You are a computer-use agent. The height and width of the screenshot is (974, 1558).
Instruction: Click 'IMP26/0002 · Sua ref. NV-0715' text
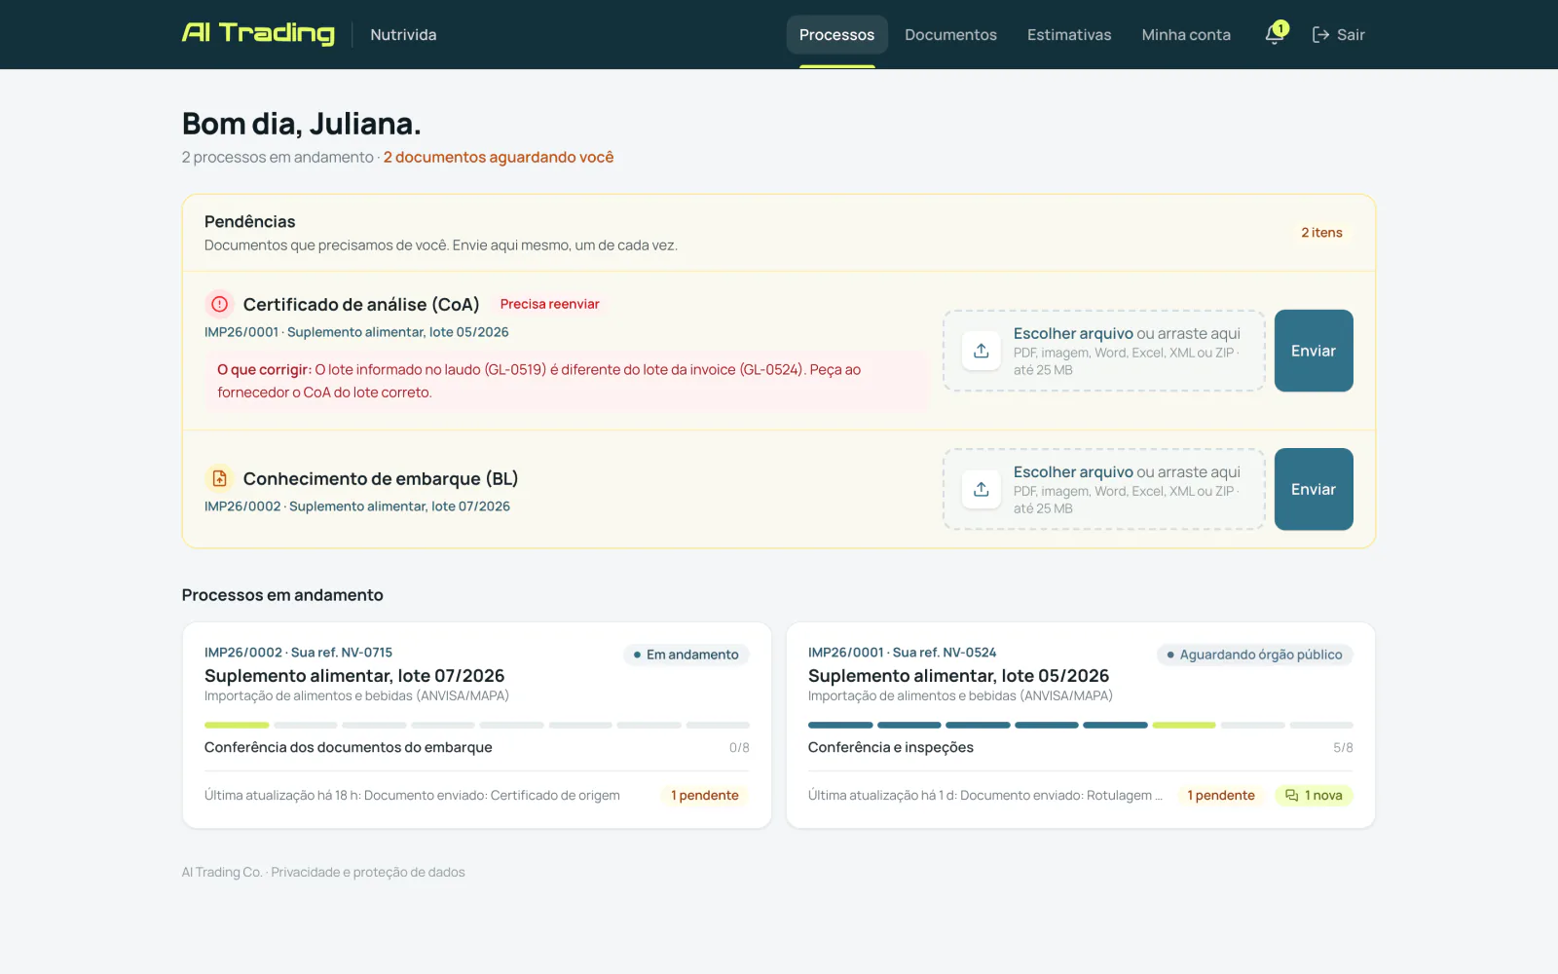(298, 653)
